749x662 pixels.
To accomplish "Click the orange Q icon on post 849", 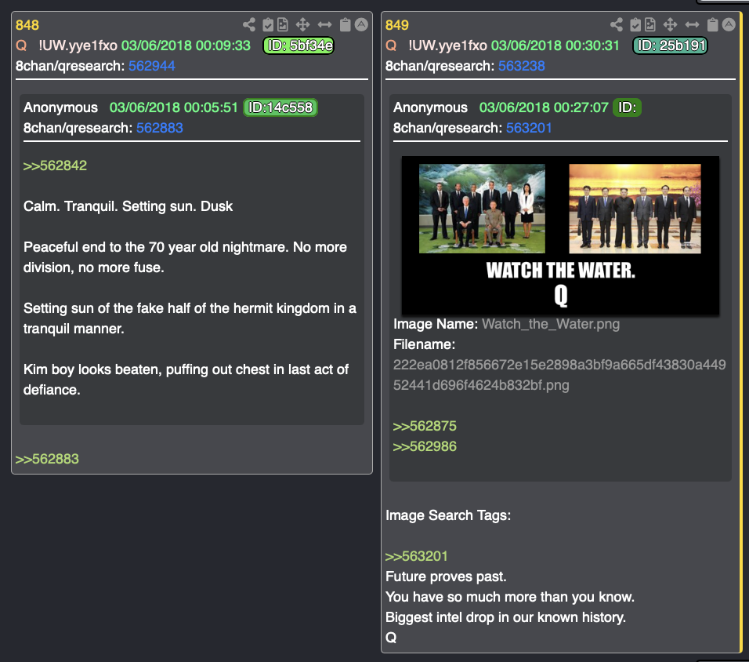I will coord(391,45).
